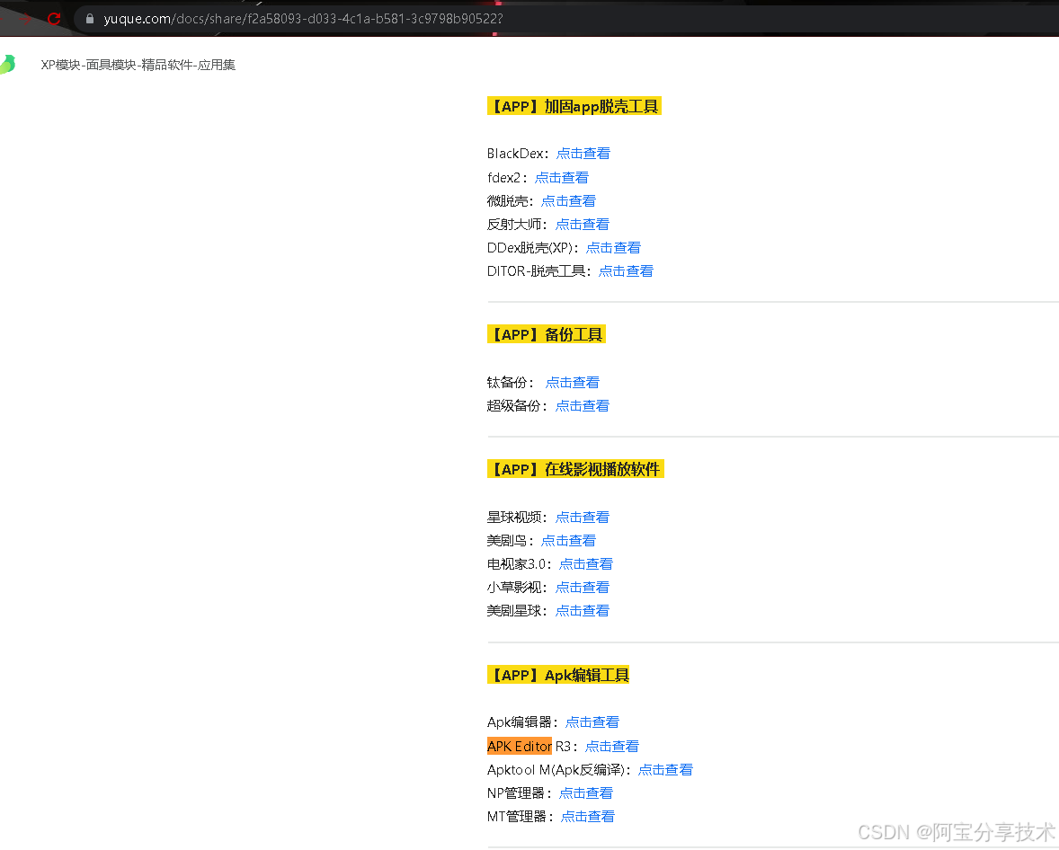1059x850 pixels.
Task: Open the DDex脱壳(XP) 点击查看 link
Action: 613,248
